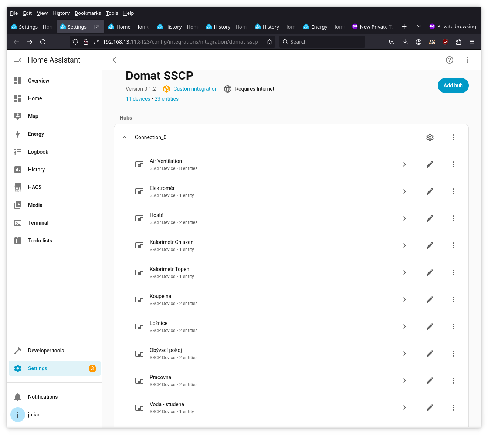Open the 11 devices link
488x435 pixels.
click(138, 99)
